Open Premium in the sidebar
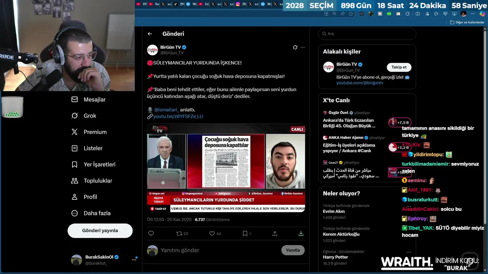Screen dimensions: 488x274 pos(89,132)
